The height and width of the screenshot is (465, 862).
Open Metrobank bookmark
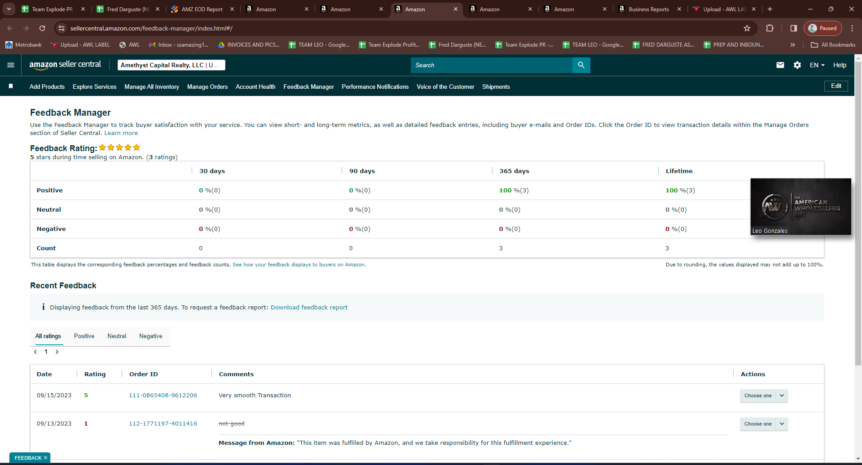coord(23,45)
